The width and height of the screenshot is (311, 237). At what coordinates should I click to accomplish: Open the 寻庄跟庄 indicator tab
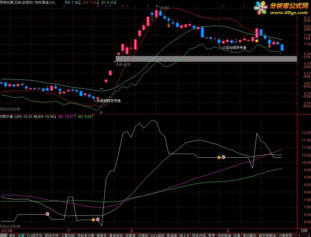(x=249, y=235)
